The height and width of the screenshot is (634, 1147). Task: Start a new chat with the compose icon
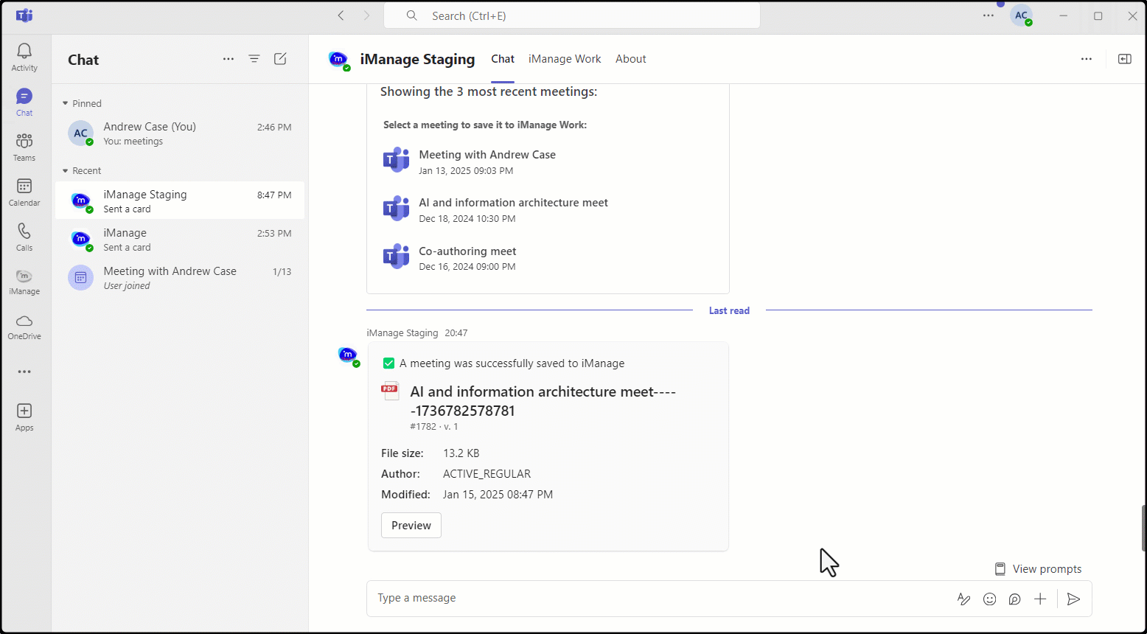pos(280,59)
